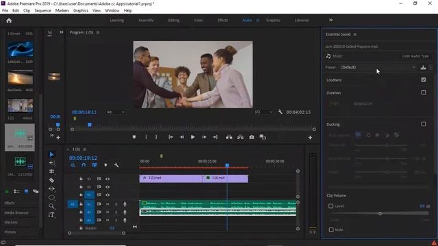Toggle lock on Master track
This screenshot has width=438, height=246.
tap(81, 228)
